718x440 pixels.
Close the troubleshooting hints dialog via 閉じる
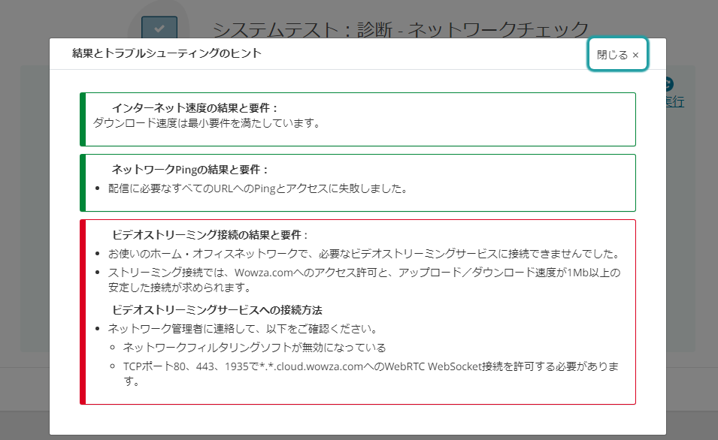pos(617,55)
